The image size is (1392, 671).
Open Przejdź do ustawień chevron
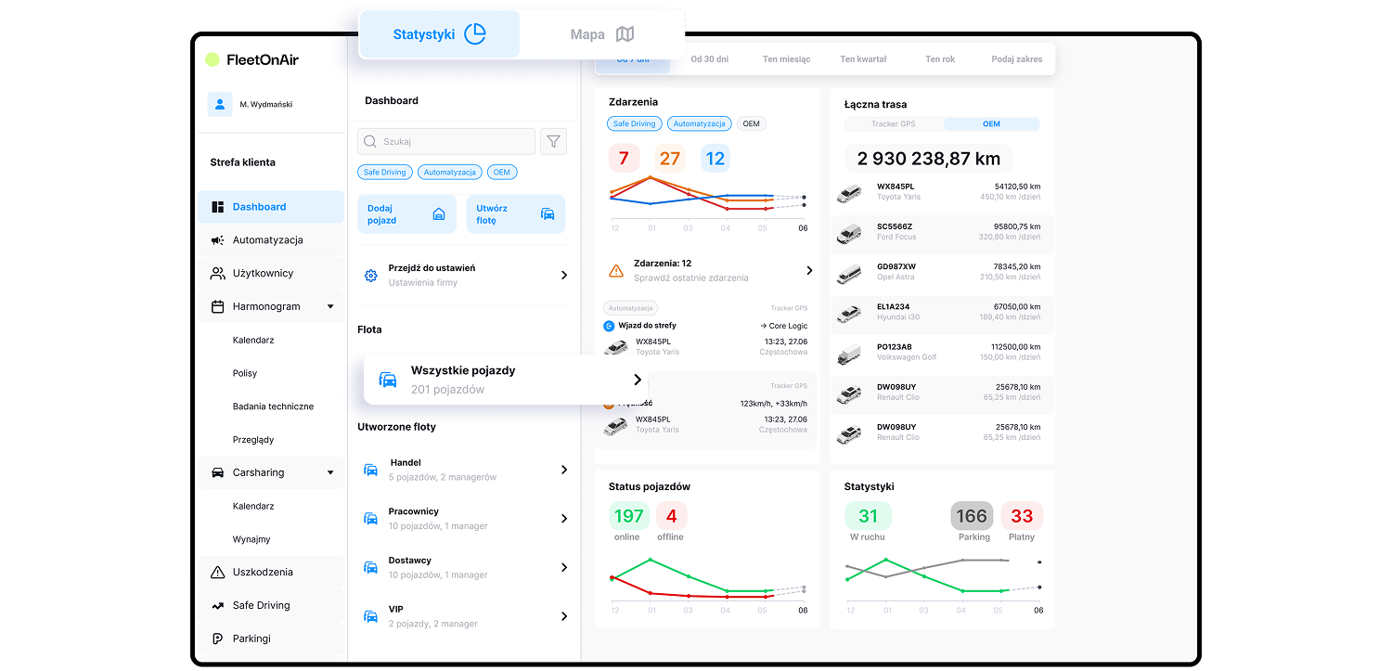coord(564,276)
